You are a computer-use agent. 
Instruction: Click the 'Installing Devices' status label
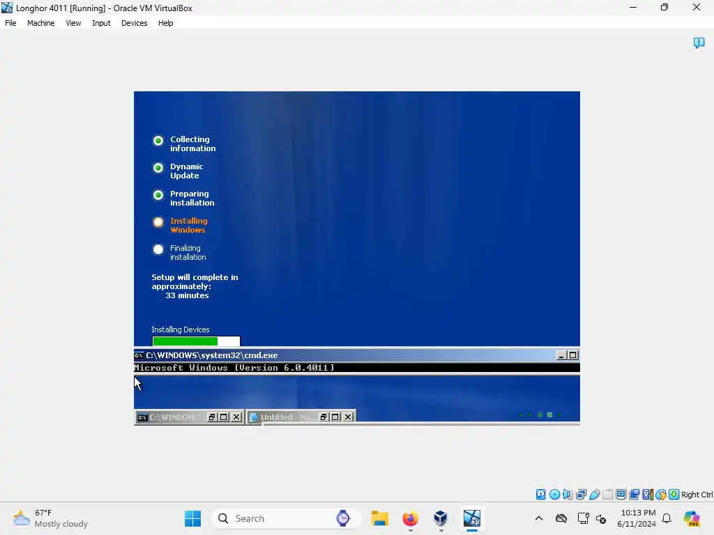[181, 329]
